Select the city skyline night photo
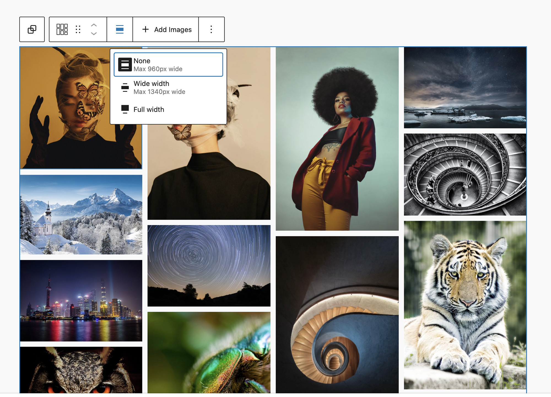 [x=81, y=301]
